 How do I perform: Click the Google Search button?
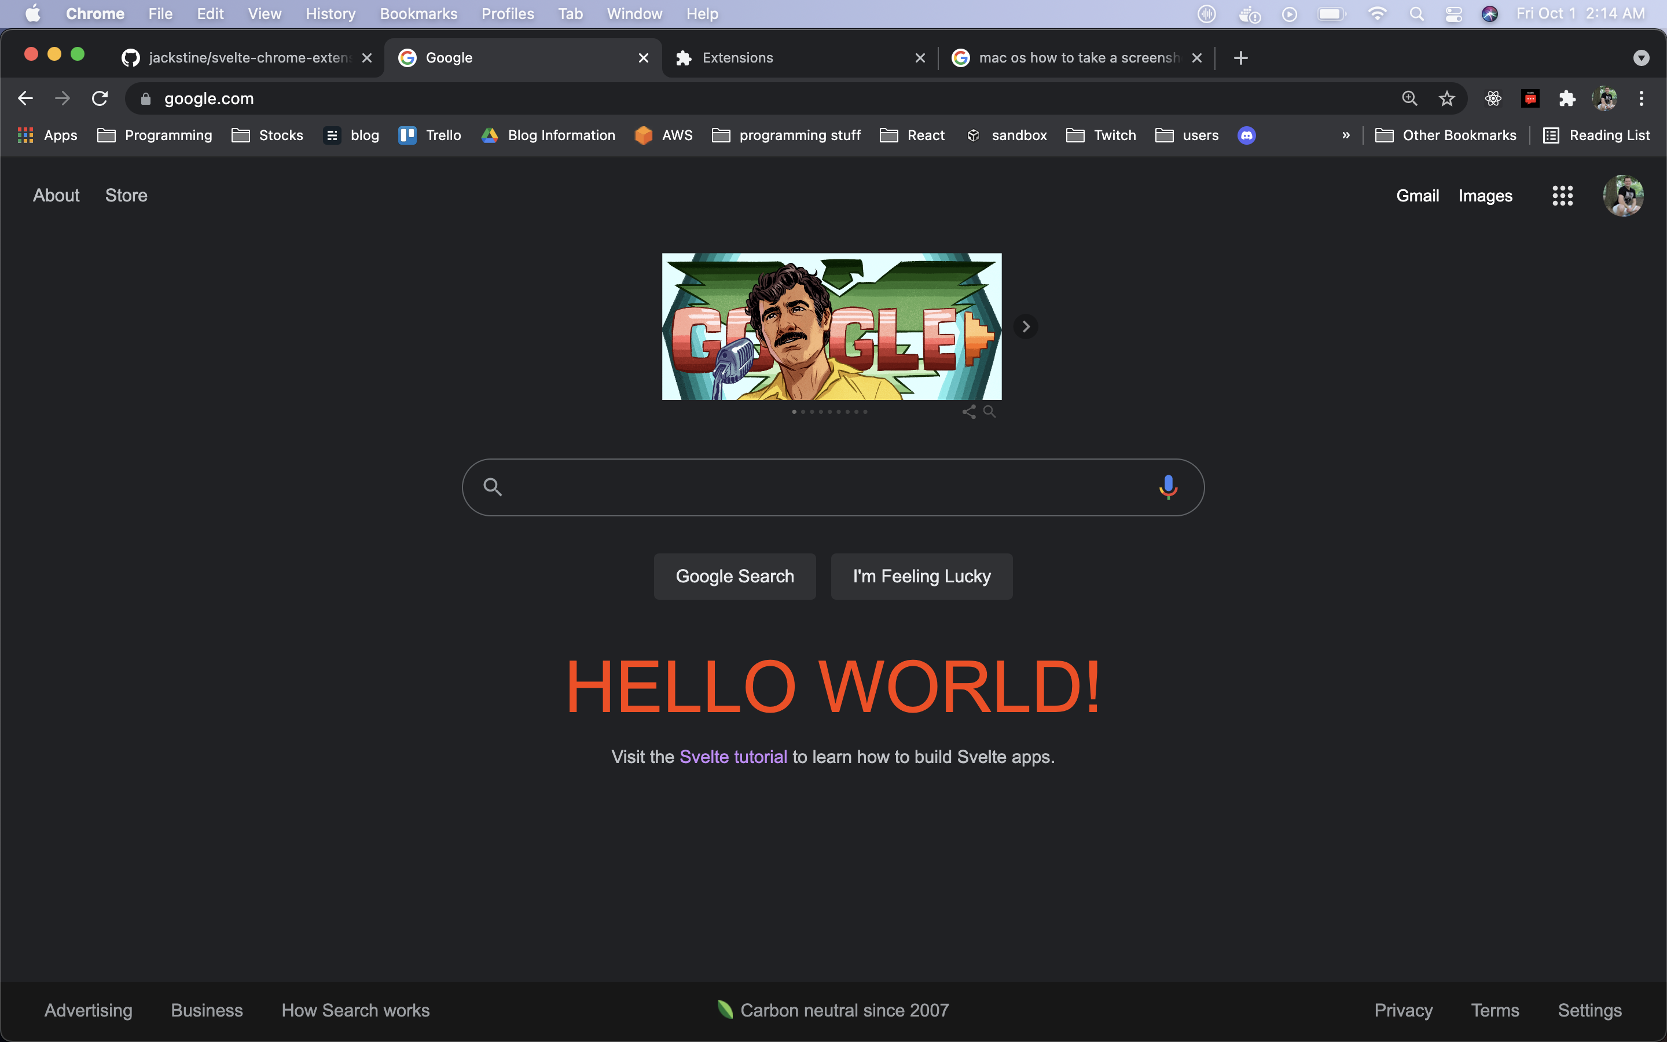[735, 576]
